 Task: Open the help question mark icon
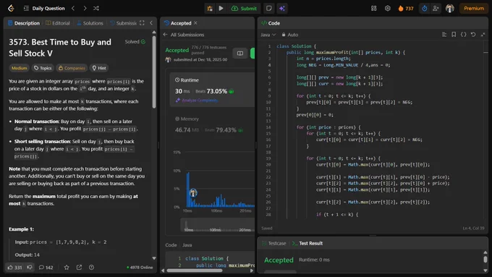pos(91,268)
